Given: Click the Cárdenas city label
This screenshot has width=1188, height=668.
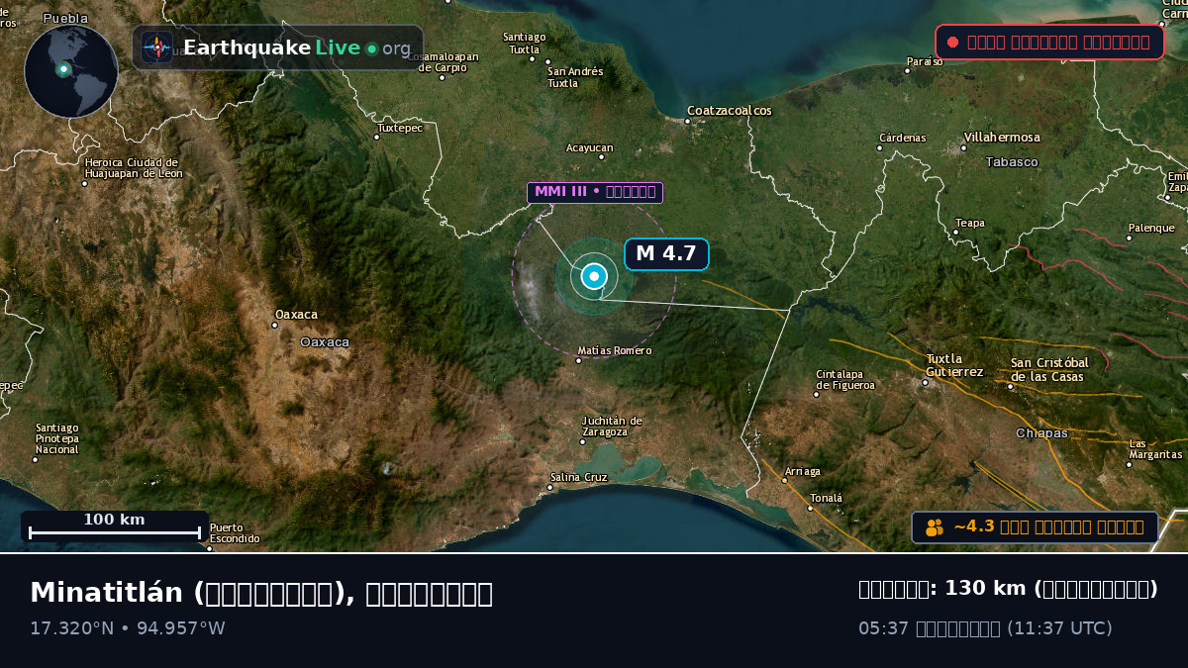Looking at the screenshot, I should [903, 138].
